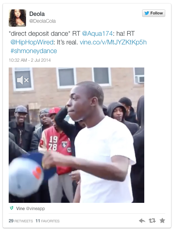The width and height of the screenshot is (175, 231).
Task: Click the Vine source name label
Action: (x=20, y=209)
